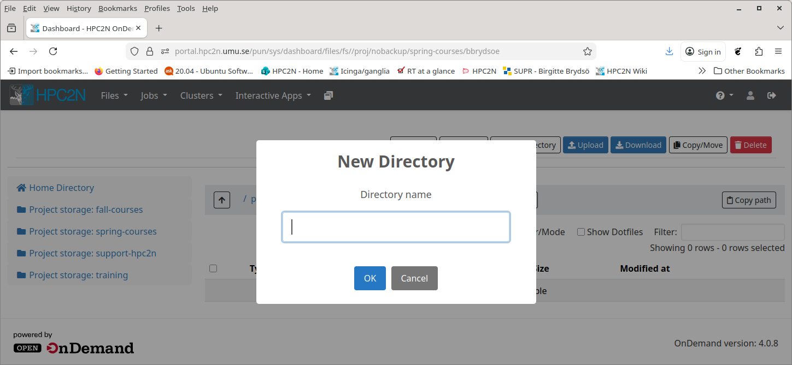The width and height of the screenshot is (792, 365).
Task: Click the page reload icon
Action: click(53, 51)
